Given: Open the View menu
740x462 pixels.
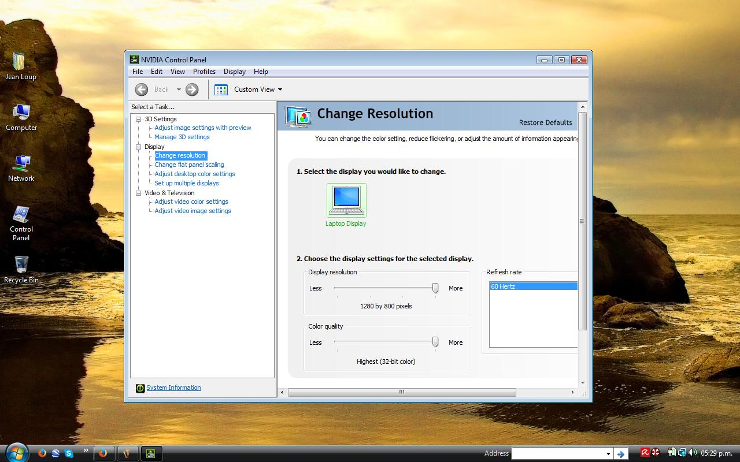Looking at the screenshot, I should (177, 72).
